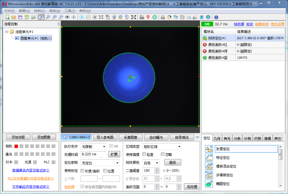Screen dimensions: 288x194
Task: Open the 执行条件 dropdown
Action: click(x=93, y=146)
